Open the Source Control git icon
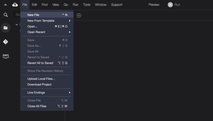 [6, 42]
